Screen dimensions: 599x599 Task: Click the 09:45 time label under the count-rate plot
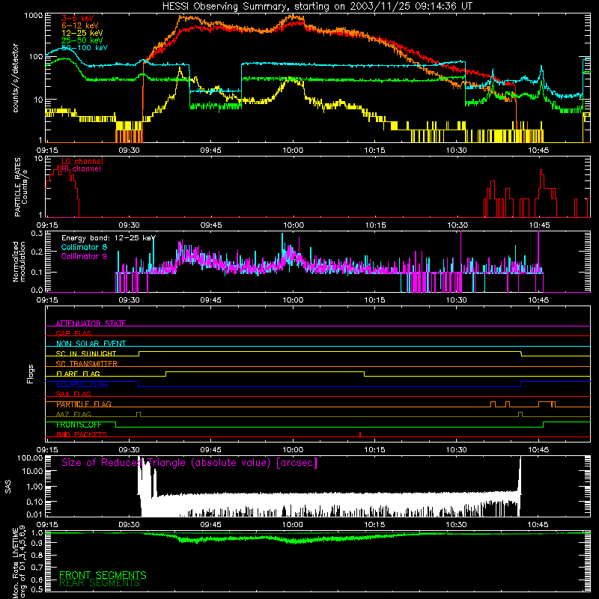(211, 150)
